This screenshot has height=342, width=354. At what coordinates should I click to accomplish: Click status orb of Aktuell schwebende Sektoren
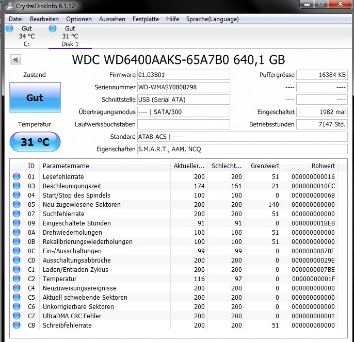17,297
